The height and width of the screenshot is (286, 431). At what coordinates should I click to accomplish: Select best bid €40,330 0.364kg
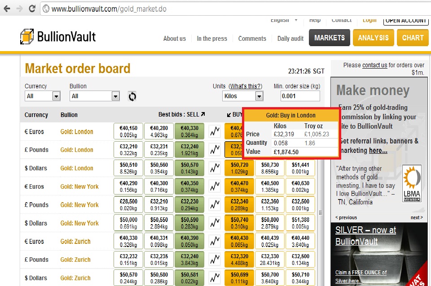pos(189,131)
